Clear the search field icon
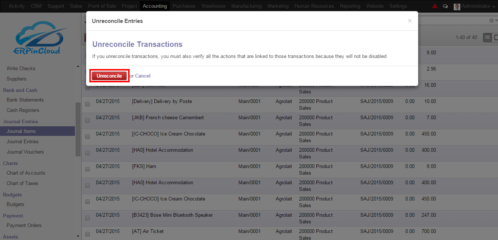 [491, 21]
